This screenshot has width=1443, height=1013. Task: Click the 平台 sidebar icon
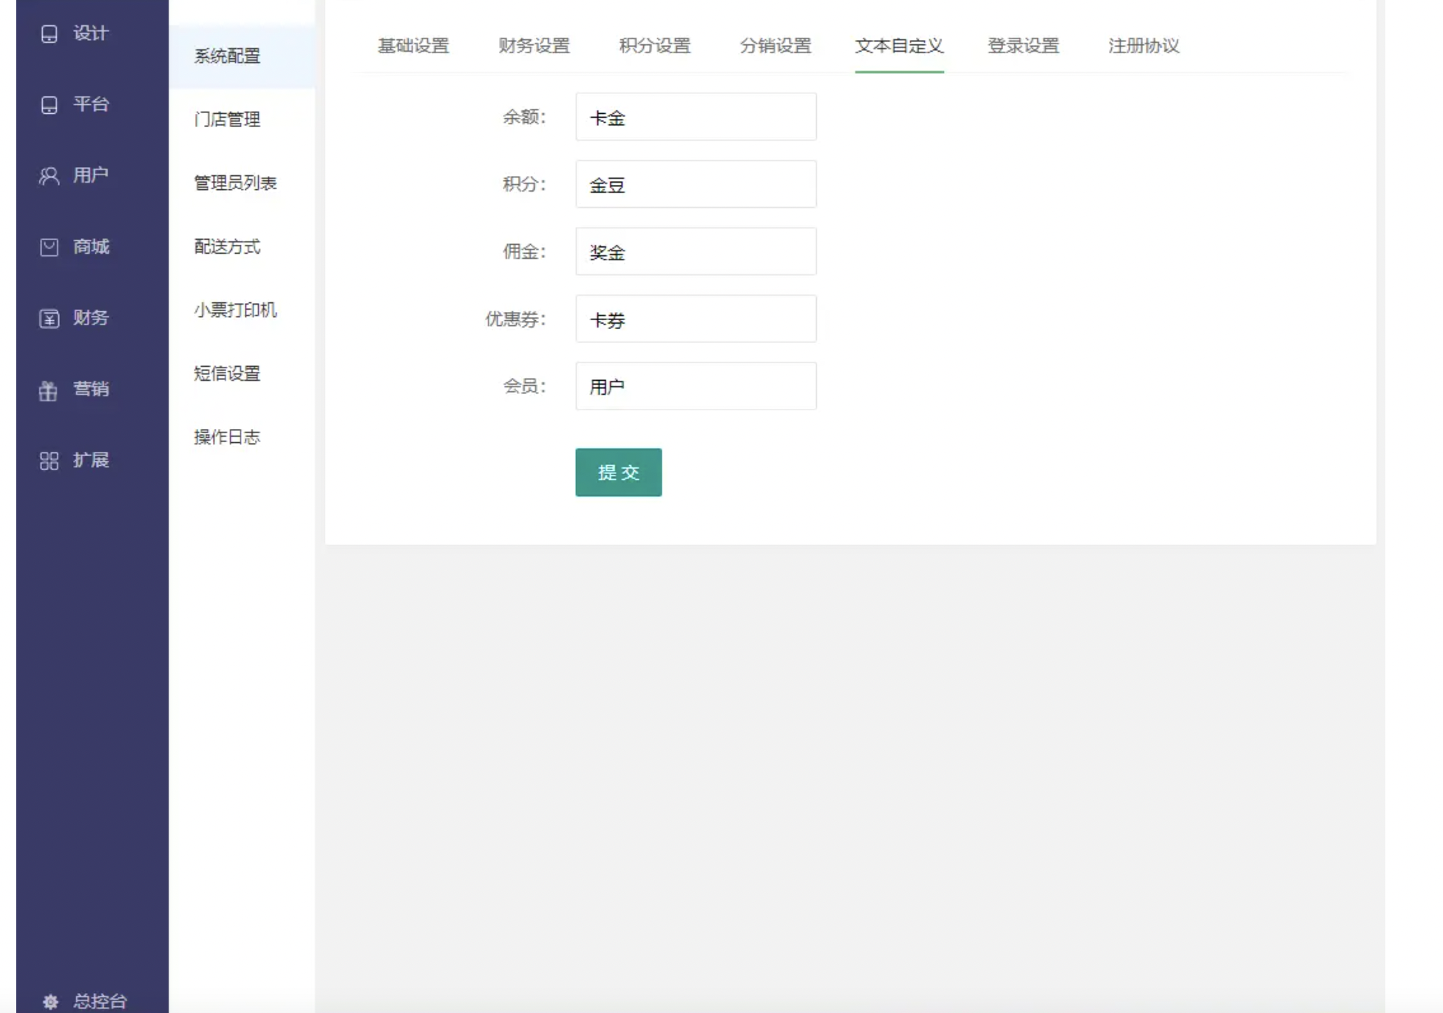click(49, 105)
